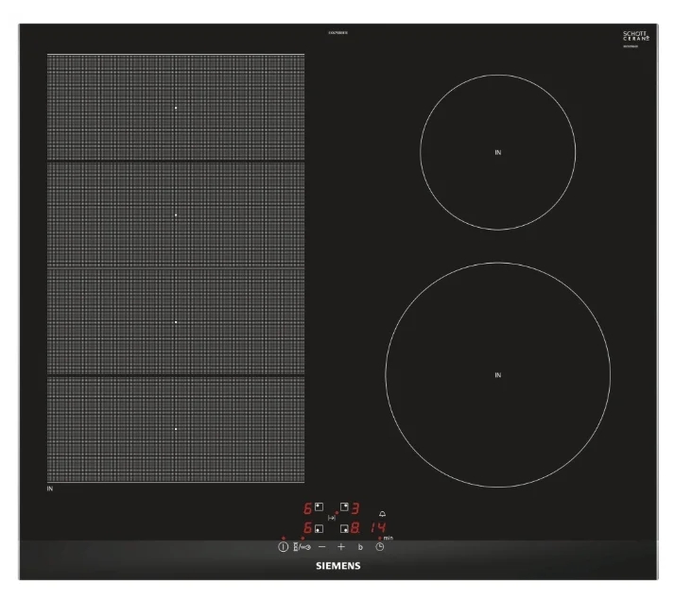
Task: Tap the bell kitchen-timer symbol
Action: pyautogui.click(x=382, y=514)
